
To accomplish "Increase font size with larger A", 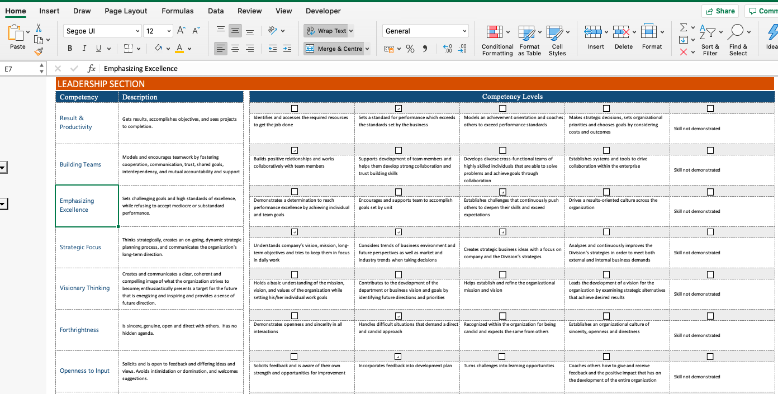I will click(181, 31).
